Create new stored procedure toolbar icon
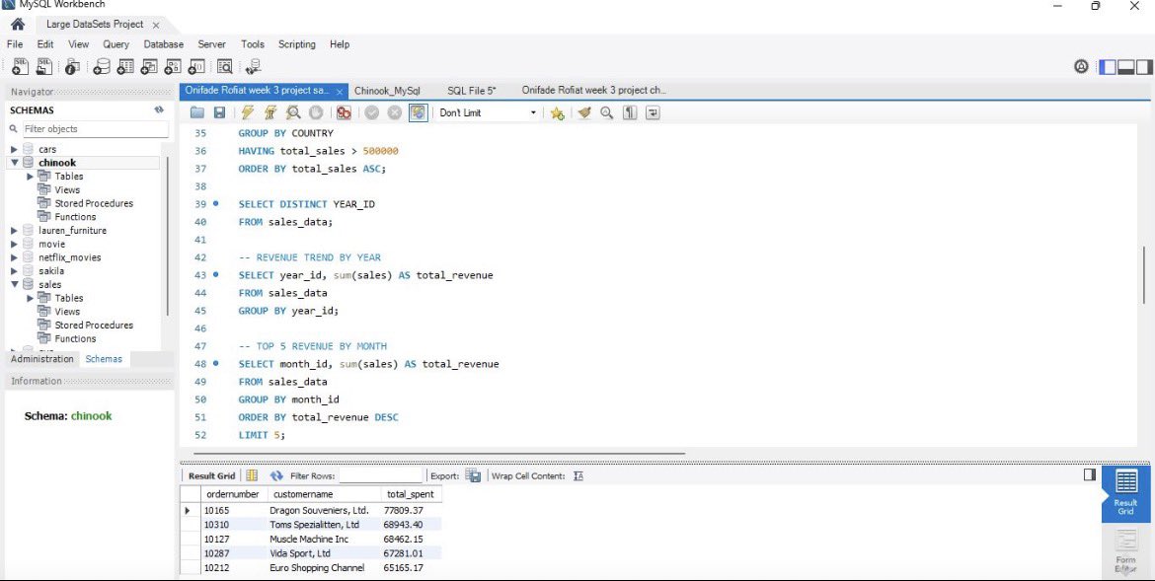Screen dimensions: 1155x581 (x=173, y=67)
